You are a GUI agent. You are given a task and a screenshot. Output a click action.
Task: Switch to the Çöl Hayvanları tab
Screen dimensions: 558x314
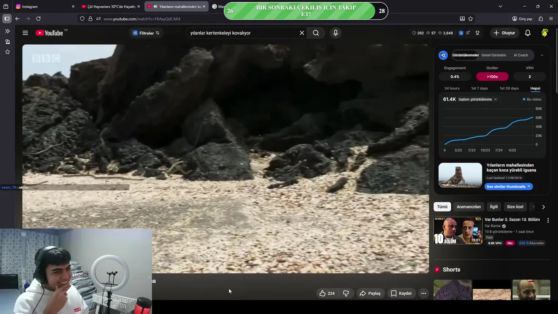[x=111, y=7]
